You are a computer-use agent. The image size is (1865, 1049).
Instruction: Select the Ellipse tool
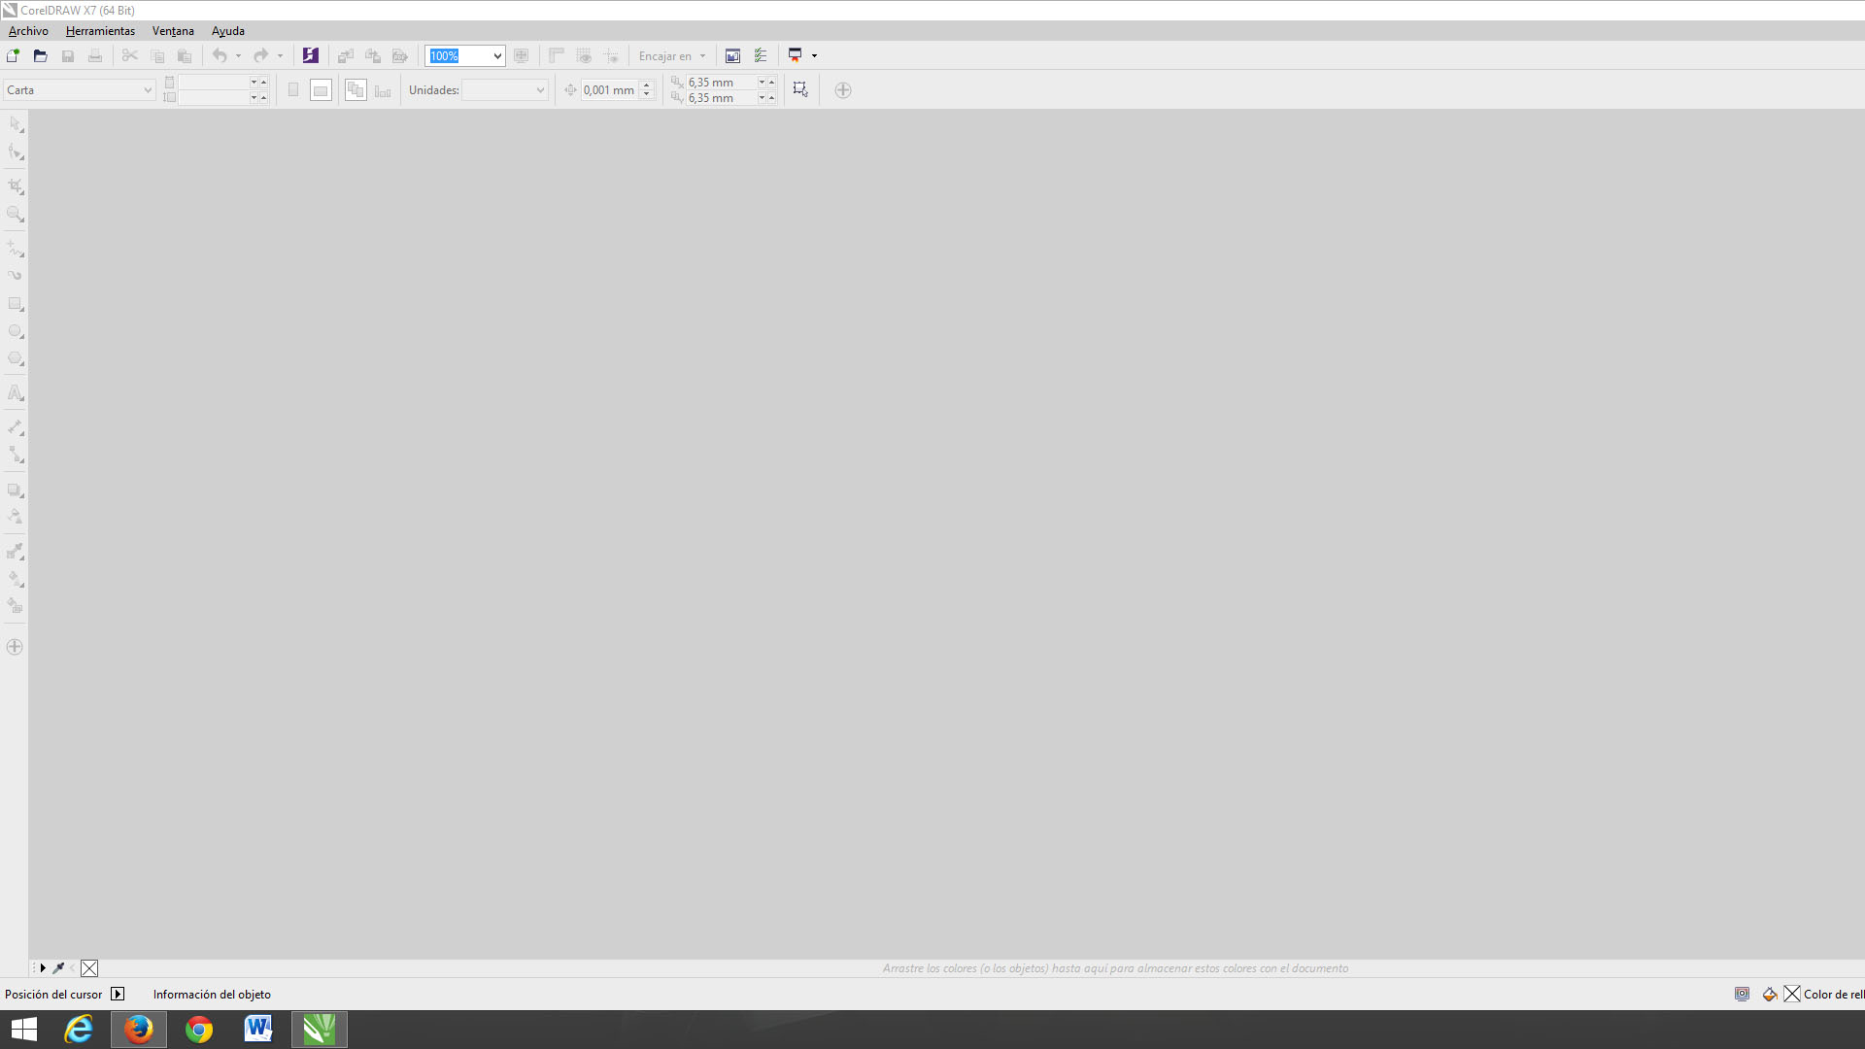coord(16,331)
